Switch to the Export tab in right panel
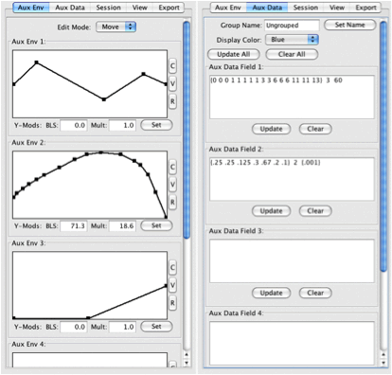Viewport: 392px width, 375px height. click(365, 8)
